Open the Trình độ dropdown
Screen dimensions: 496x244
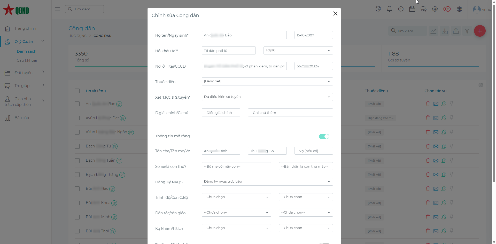tap(236, 197)
